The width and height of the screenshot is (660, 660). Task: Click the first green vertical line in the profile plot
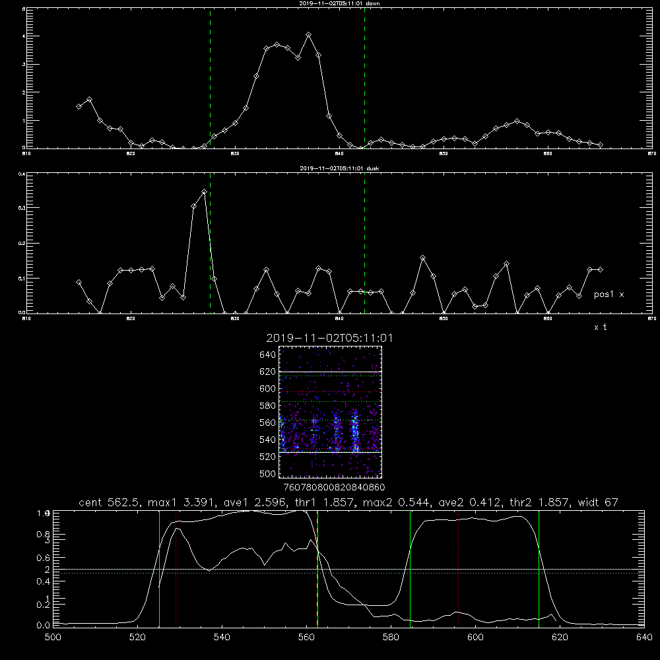click(159, 569)
